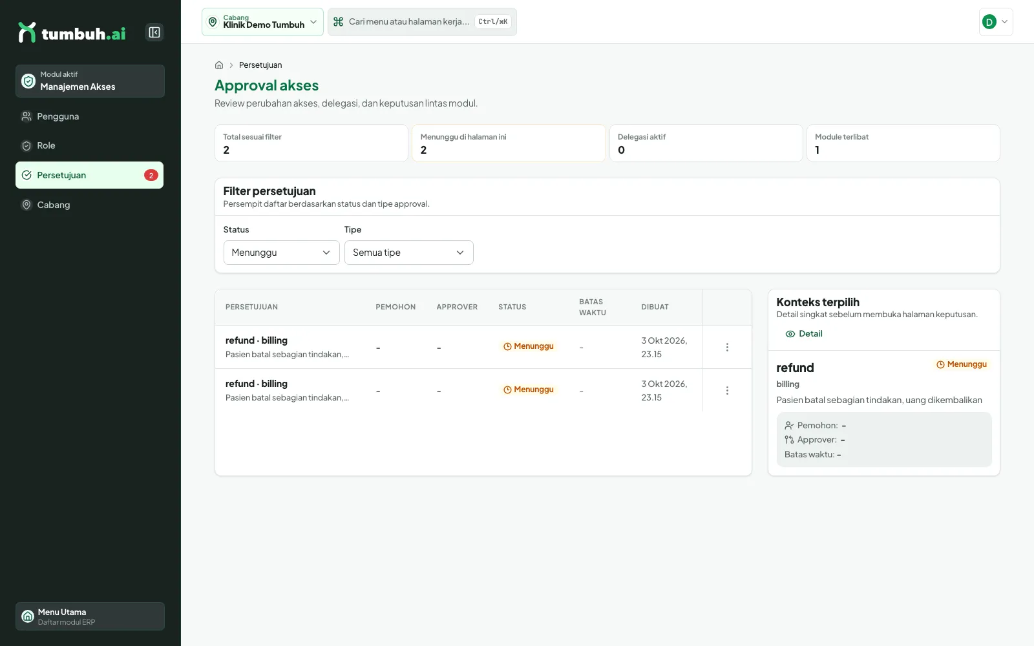Click Menunggu status badge in second row

pos(529,390)
